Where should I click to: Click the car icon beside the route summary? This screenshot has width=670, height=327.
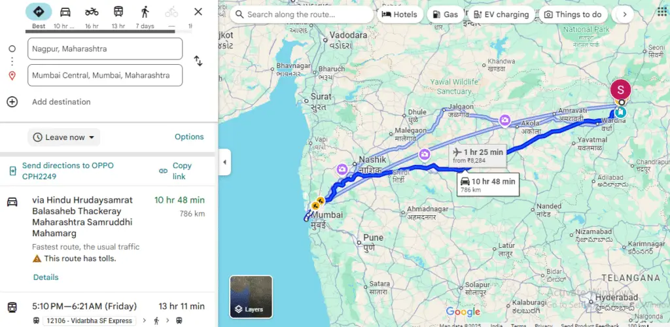click(12, 201)
